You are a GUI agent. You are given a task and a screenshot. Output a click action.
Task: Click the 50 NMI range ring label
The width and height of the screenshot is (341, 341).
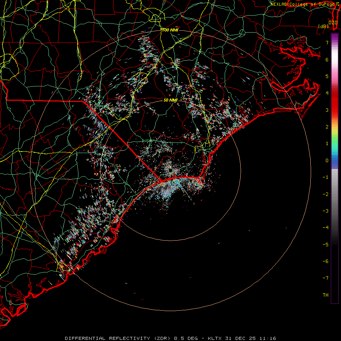pos(170,100)
